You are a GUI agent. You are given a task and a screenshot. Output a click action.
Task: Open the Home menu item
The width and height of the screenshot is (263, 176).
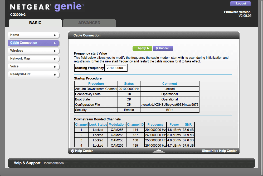point(33,35)
